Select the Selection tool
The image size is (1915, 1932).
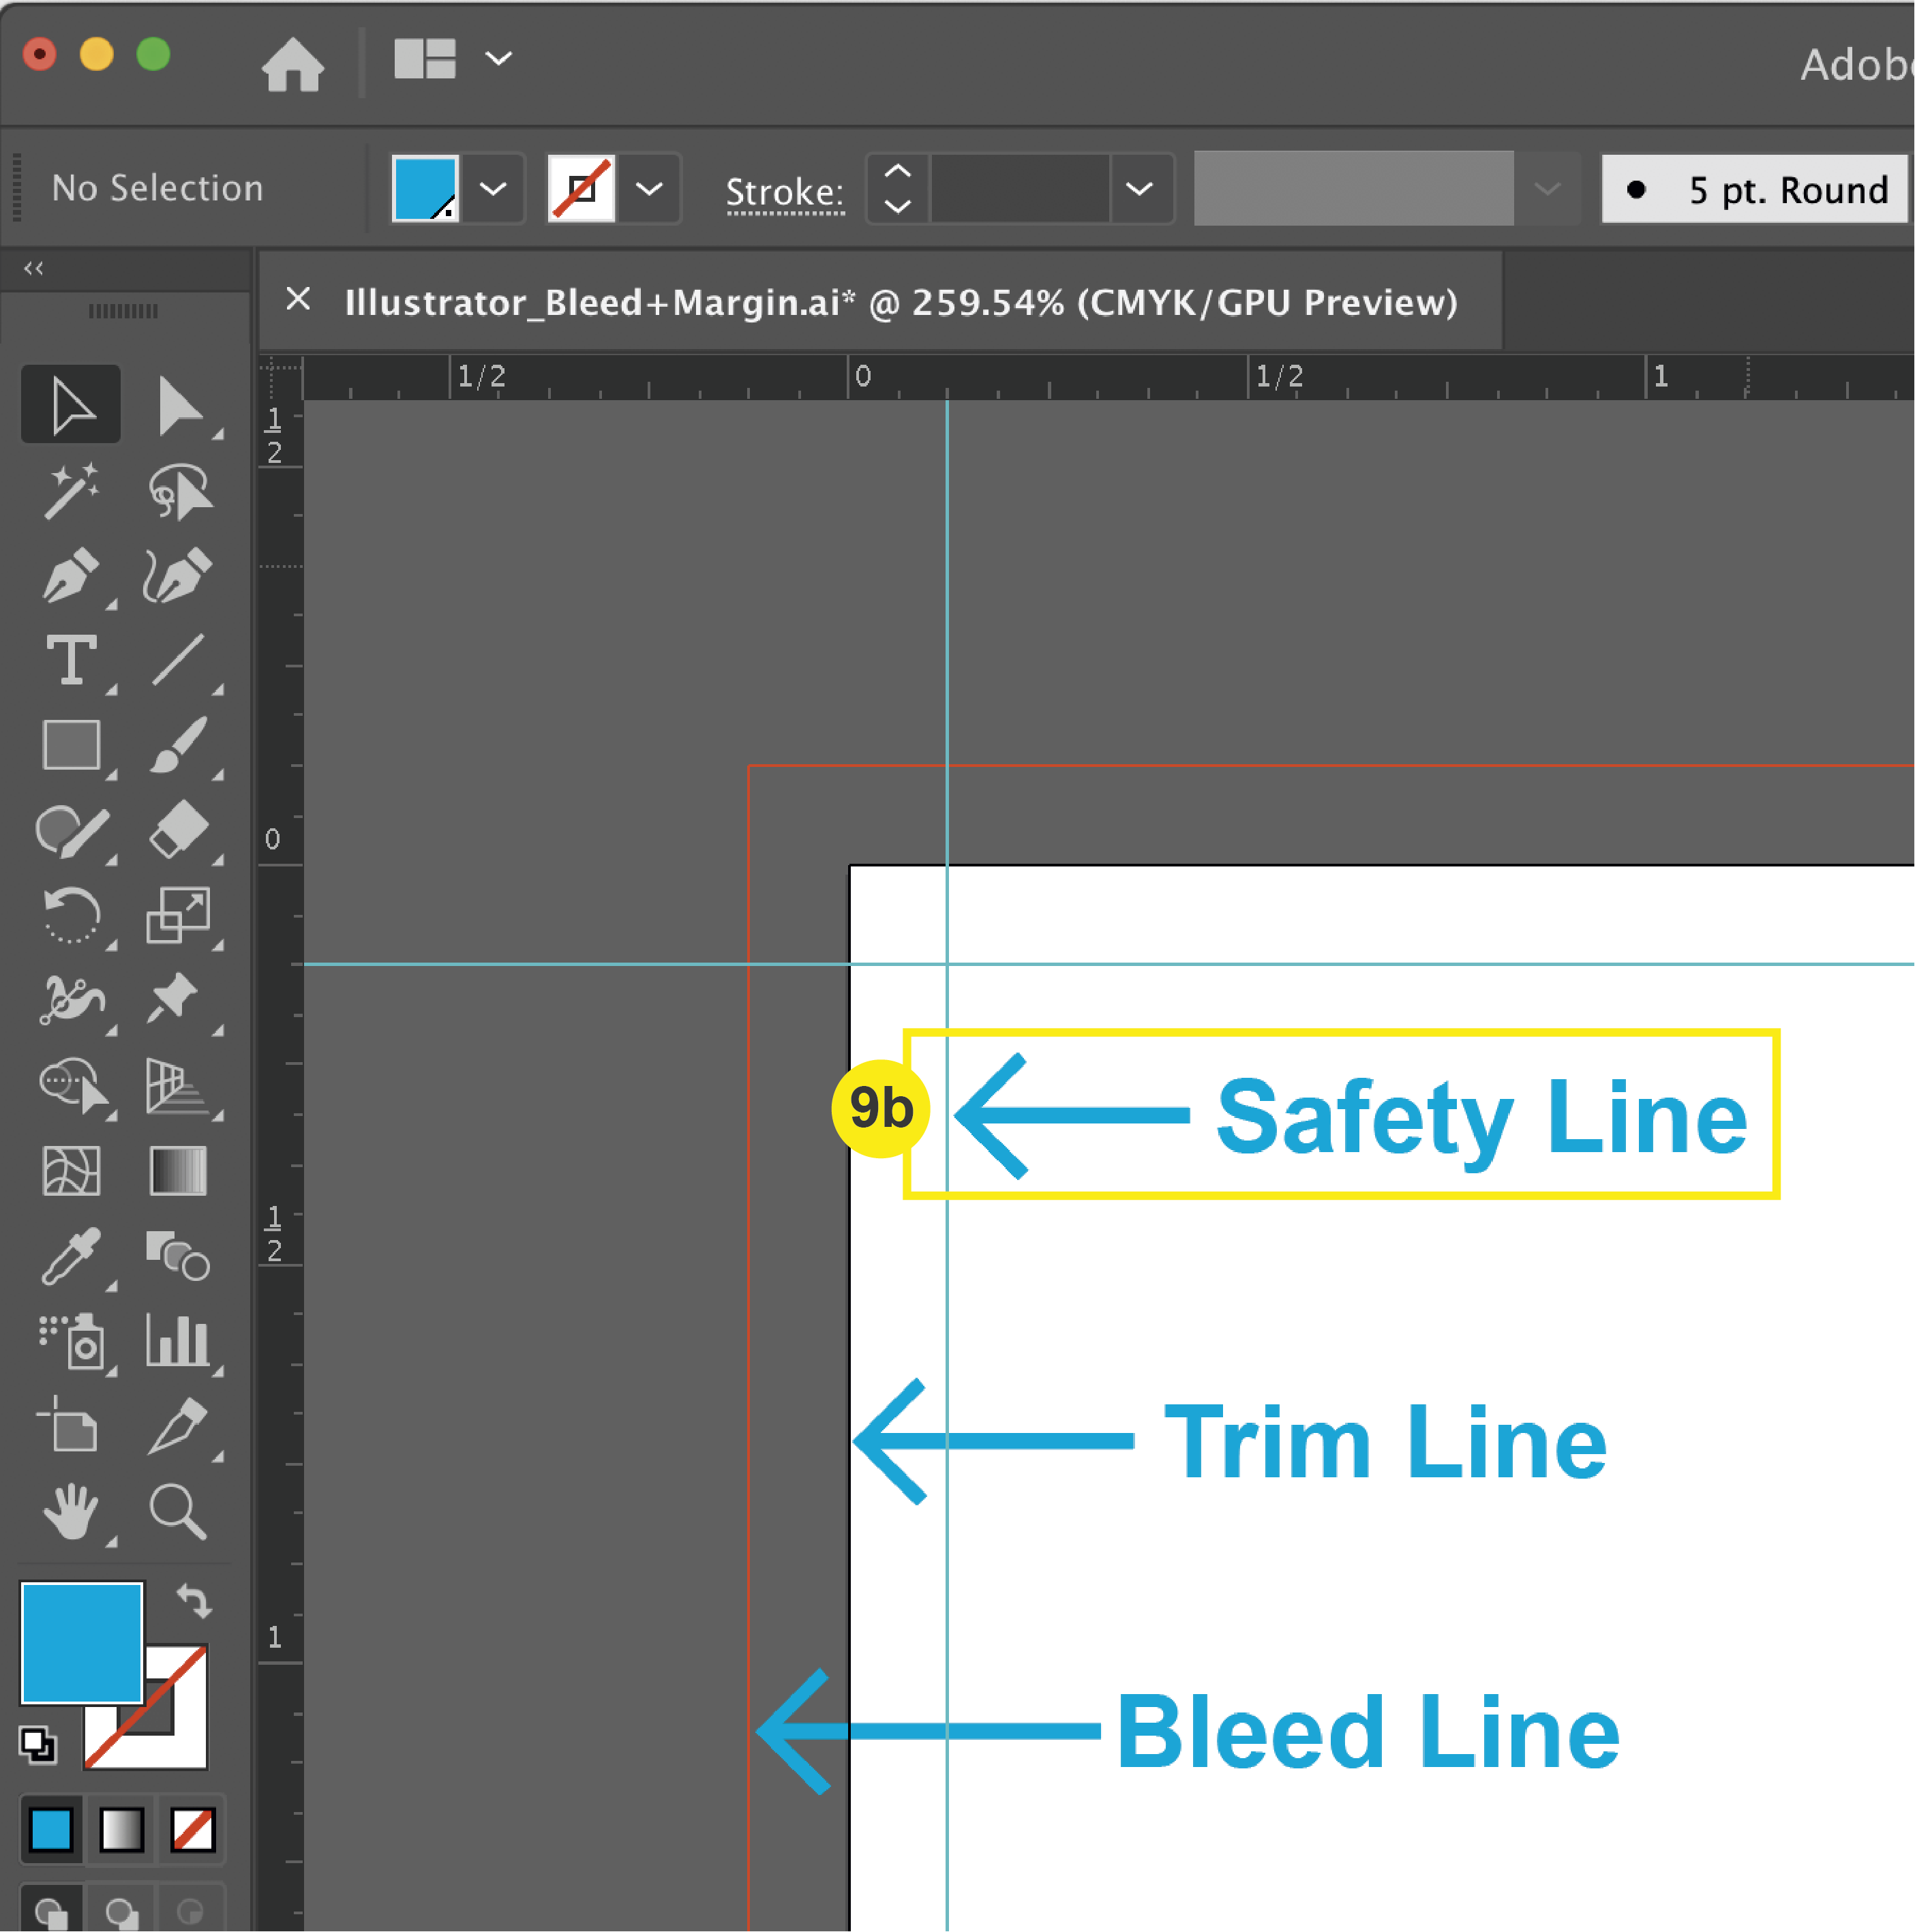(70, 404)
